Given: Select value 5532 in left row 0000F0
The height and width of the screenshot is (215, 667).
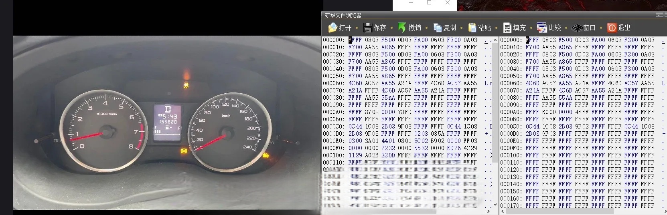Looking at the screenshot, I should click(421, 148).
